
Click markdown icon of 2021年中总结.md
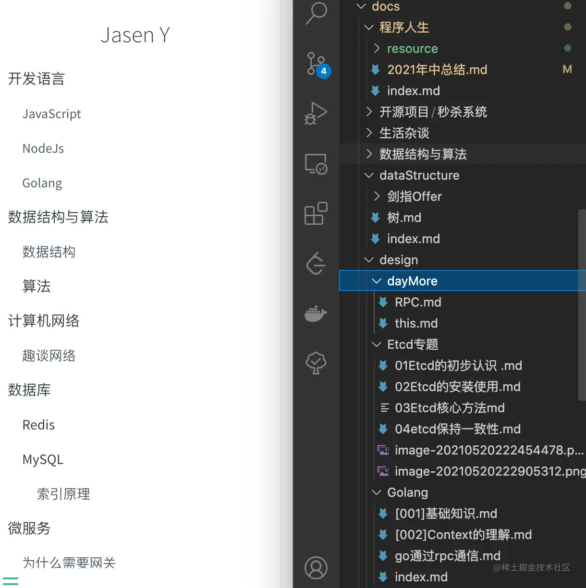tap(376, 70)
